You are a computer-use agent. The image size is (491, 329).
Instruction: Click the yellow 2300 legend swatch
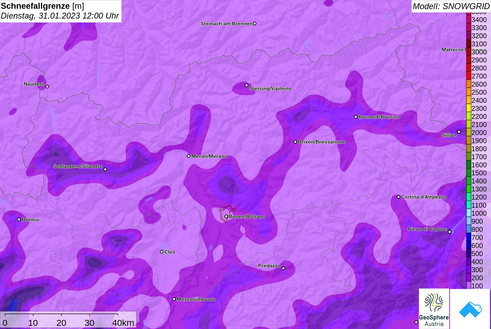[x=469, y=108]
